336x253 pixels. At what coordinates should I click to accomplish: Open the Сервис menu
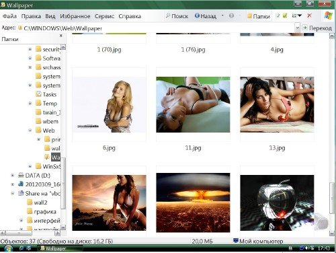[x=104, y=16]
